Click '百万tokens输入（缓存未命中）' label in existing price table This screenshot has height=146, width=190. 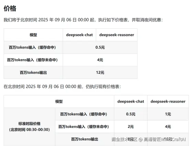click(x=84, y=127)
